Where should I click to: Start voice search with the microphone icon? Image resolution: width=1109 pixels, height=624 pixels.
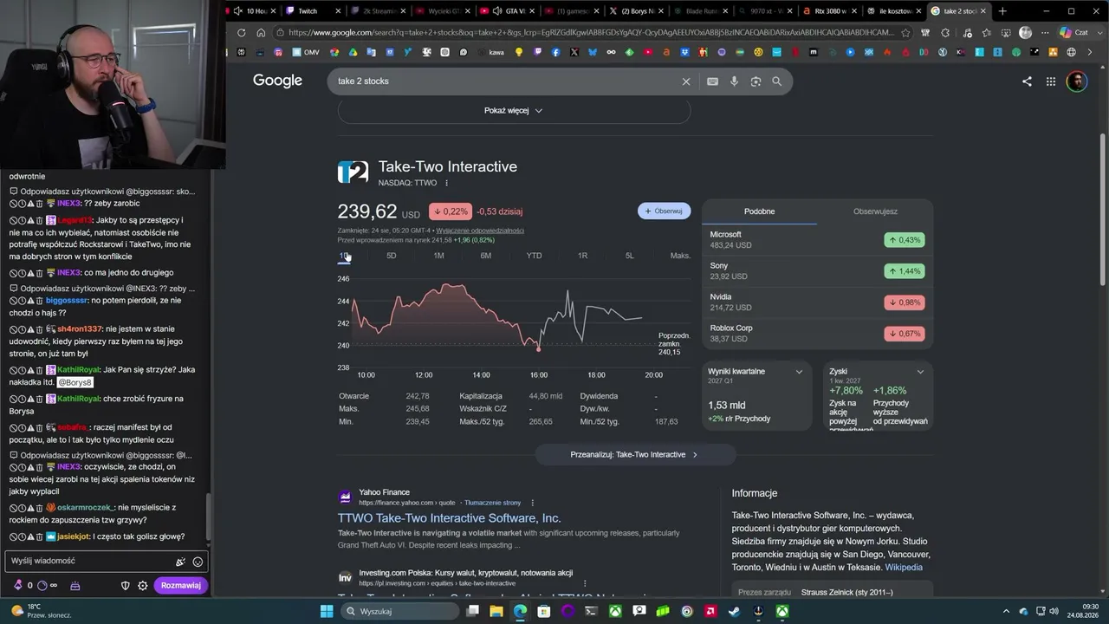tap(734, 81)
